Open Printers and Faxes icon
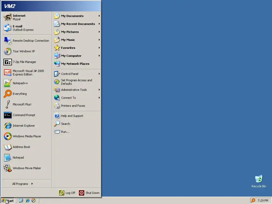Viewport: 272px width, 204px height. tap(57, 106)
